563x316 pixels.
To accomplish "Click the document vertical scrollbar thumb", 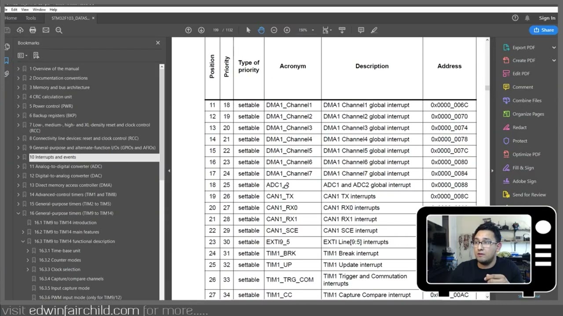I will [487, 88].
